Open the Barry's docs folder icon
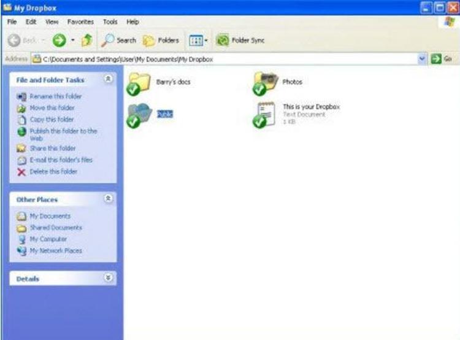The height and width of the screenshot is (340, 460). click(x=139, y=83)
